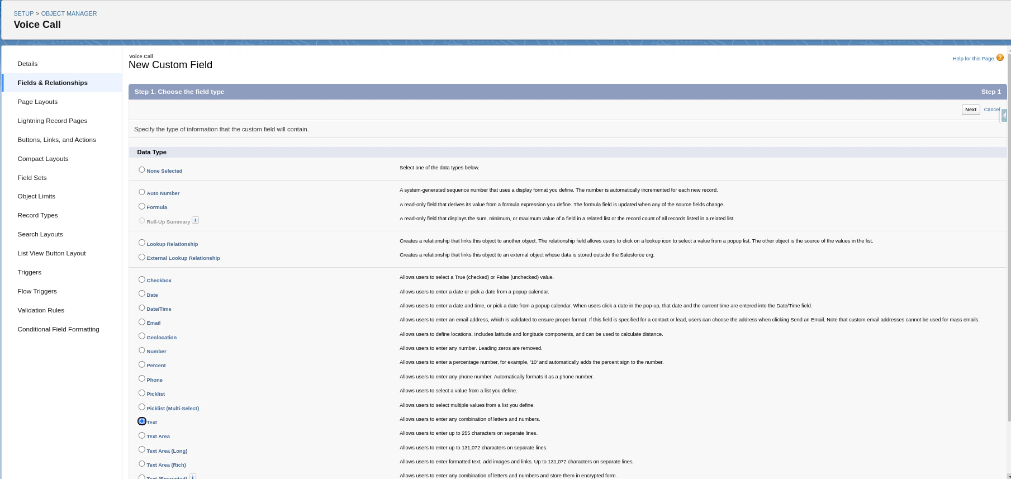Open Conditional Field Formatting
1011x479 pixels.
[61, 329]
